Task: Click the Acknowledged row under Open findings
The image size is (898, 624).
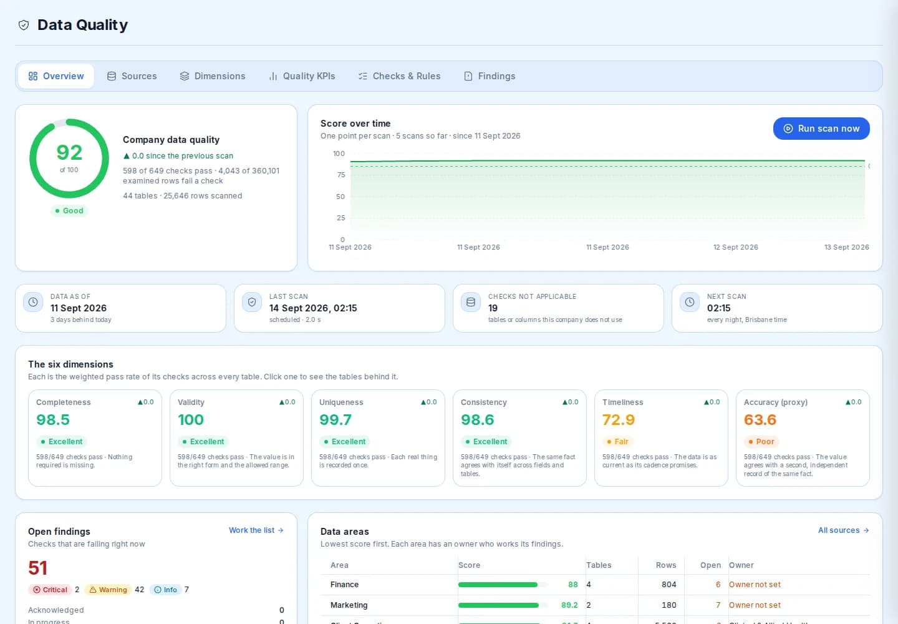Action: coord(156,610)
